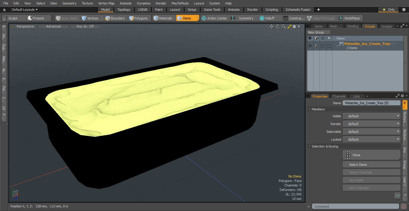Viewport: 409px width, 211px height.
Task: Click the viewport zoom magnifier icon
Action: click(284, 27)
